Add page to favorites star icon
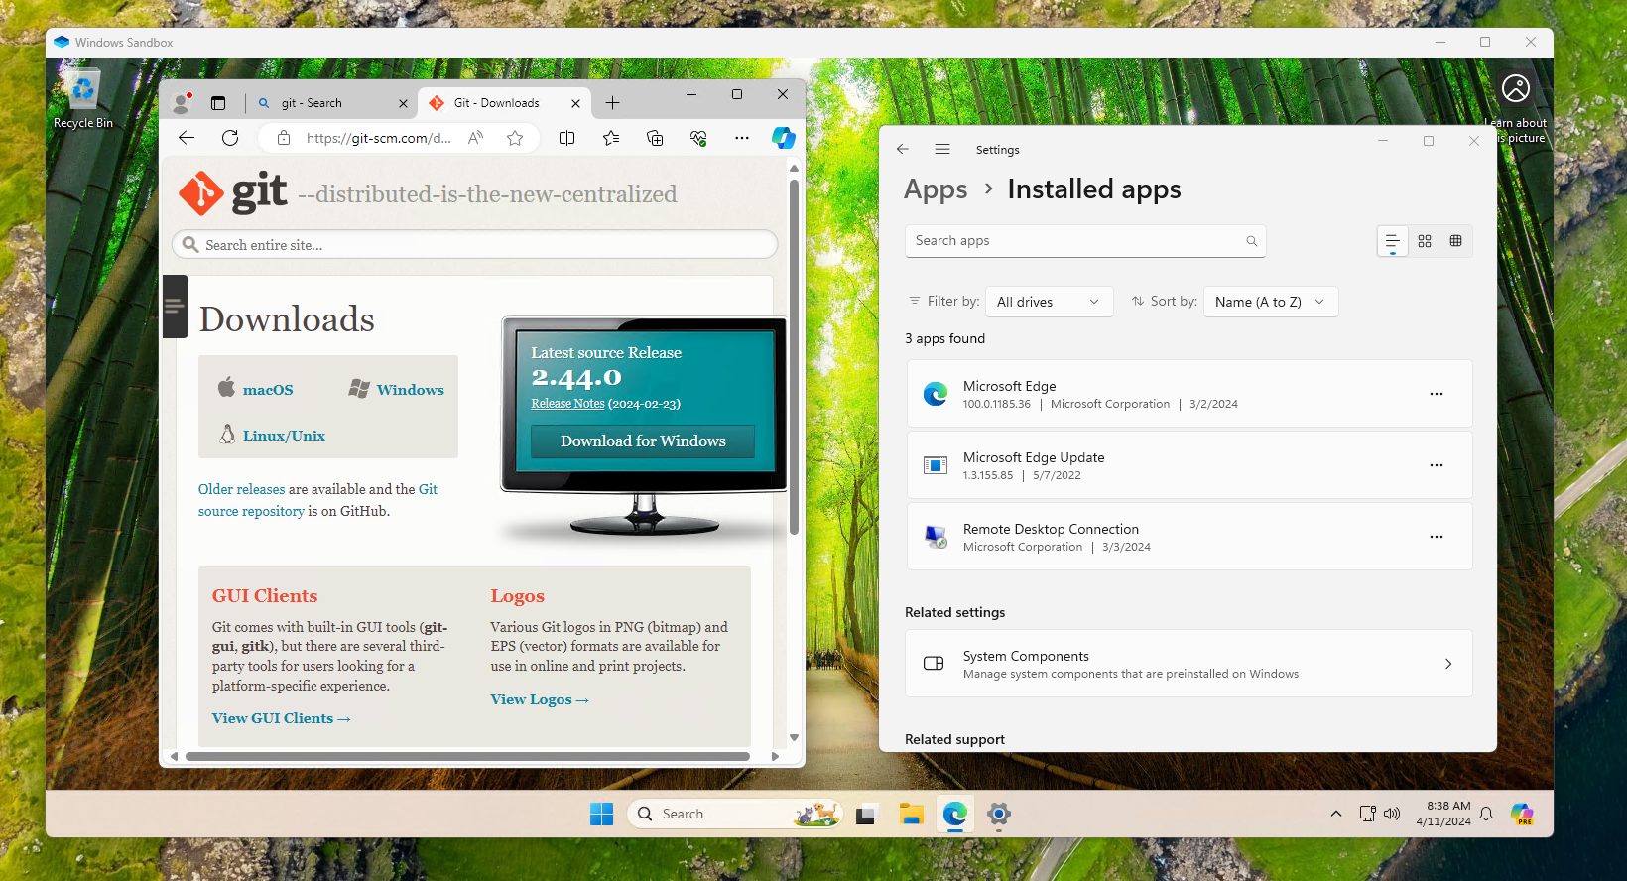 coord(515,138)
